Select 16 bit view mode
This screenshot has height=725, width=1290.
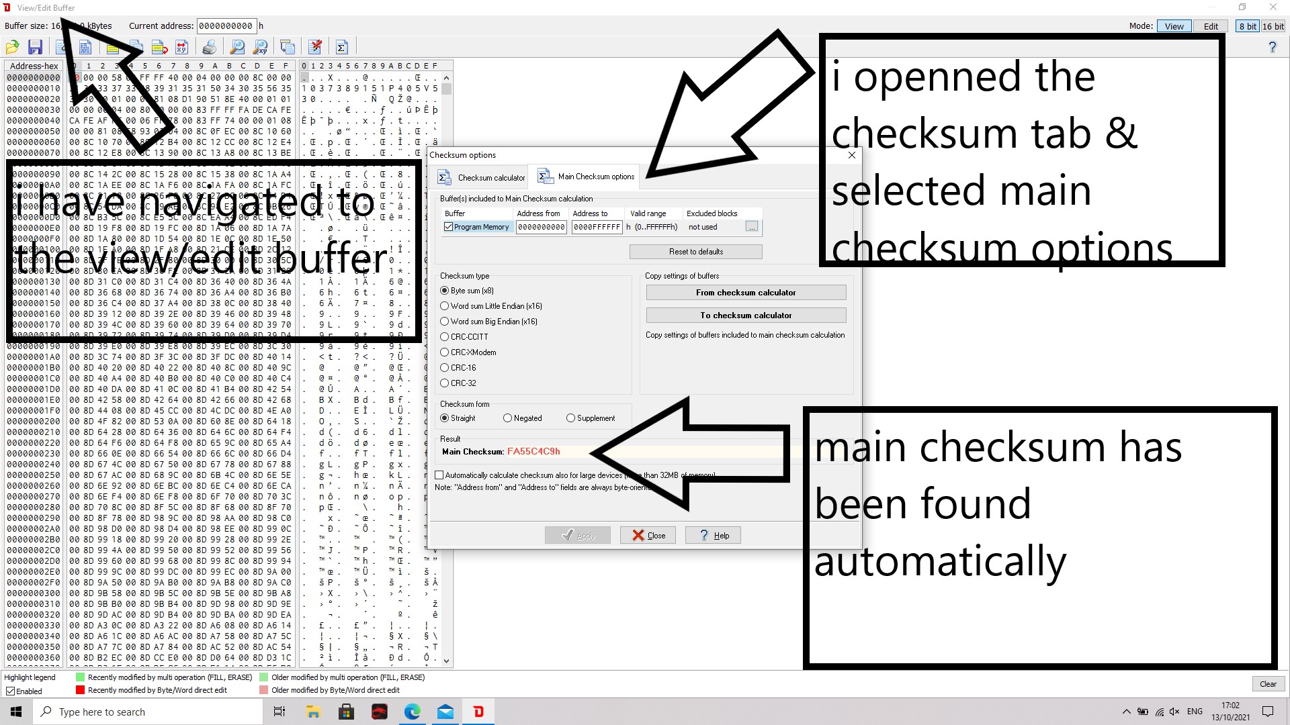(x=1273, y=26)
